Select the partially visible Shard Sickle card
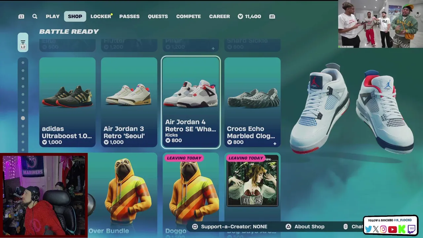Viewport: 423px width, 238px height. [252, 45]
